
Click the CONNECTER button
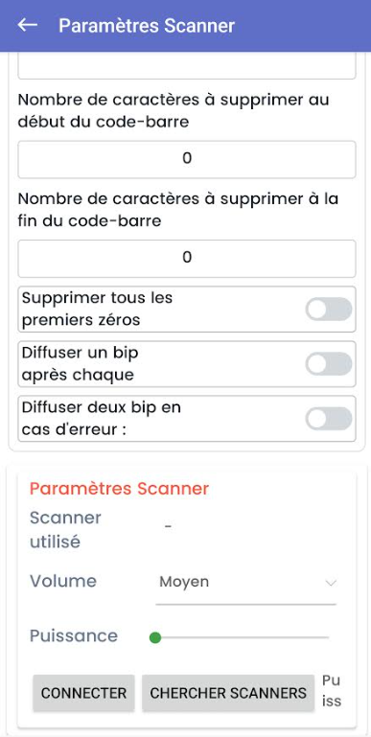[83, 693]
